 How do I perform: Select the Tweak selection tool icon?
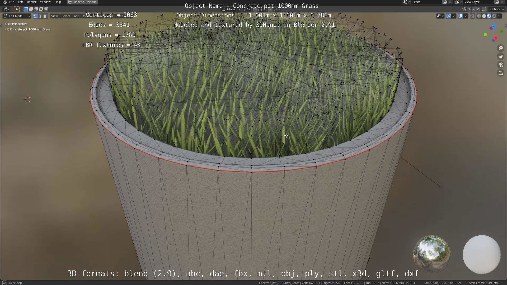pyautogui.click(x=17, y=9)
